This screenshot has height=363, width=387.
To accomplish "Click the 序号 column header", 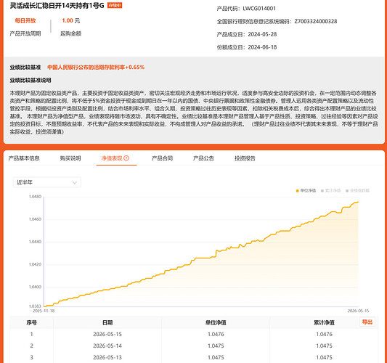I will [x=32, y=322].
